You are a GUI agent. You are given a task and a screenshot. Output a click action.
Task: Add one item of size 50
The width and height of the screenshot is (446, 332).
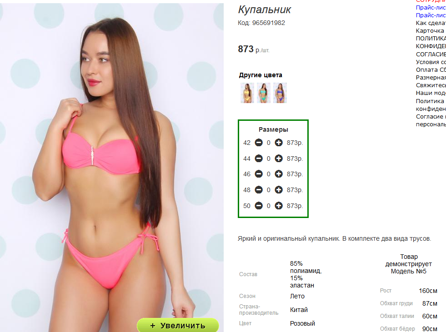click(x=278, y=205)
